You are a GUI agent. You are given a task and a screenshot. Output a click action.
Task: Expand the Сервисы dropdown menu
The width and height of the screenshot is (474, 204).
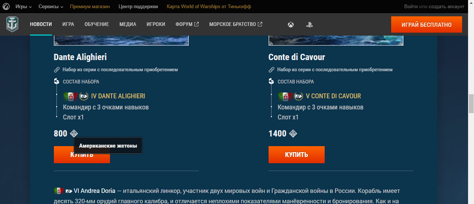click(x=51, y=7)
